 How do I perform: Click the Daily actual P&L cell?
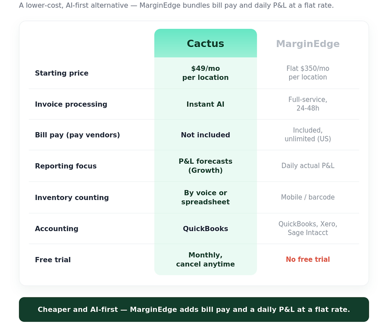click(308, 166)
